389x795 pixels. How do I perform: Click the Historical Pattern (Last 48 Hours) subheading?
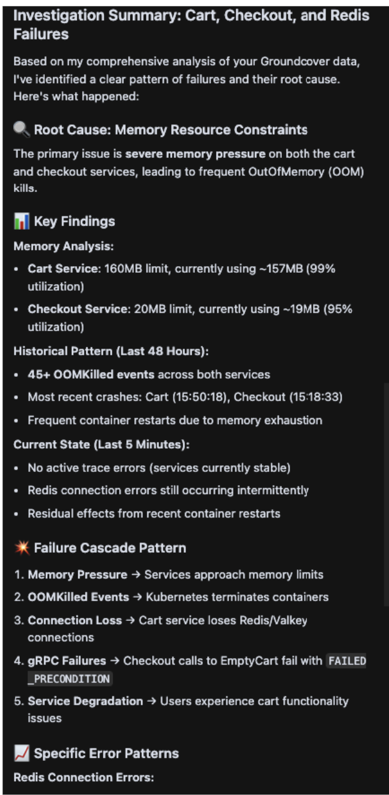tap(111, 351)
